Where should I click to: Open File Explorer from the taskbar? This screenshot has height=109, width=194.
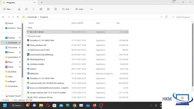(41, 105)
